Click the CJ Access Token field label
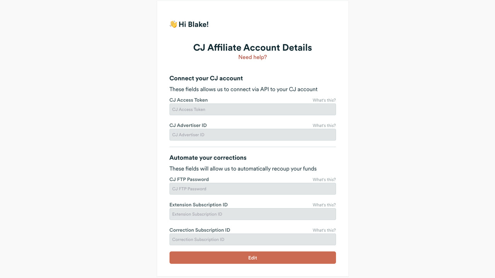The height and width of the screenshot is (278, 495). tap(188, 100)
